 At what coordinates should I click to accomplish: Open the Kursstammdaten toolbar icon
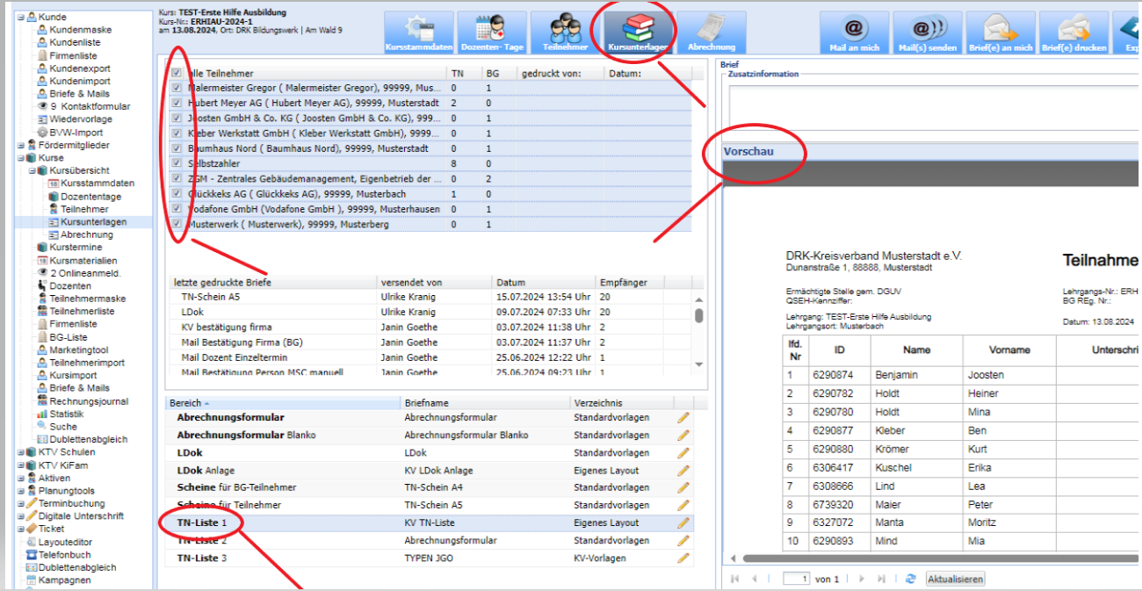[x=419, y=32]
